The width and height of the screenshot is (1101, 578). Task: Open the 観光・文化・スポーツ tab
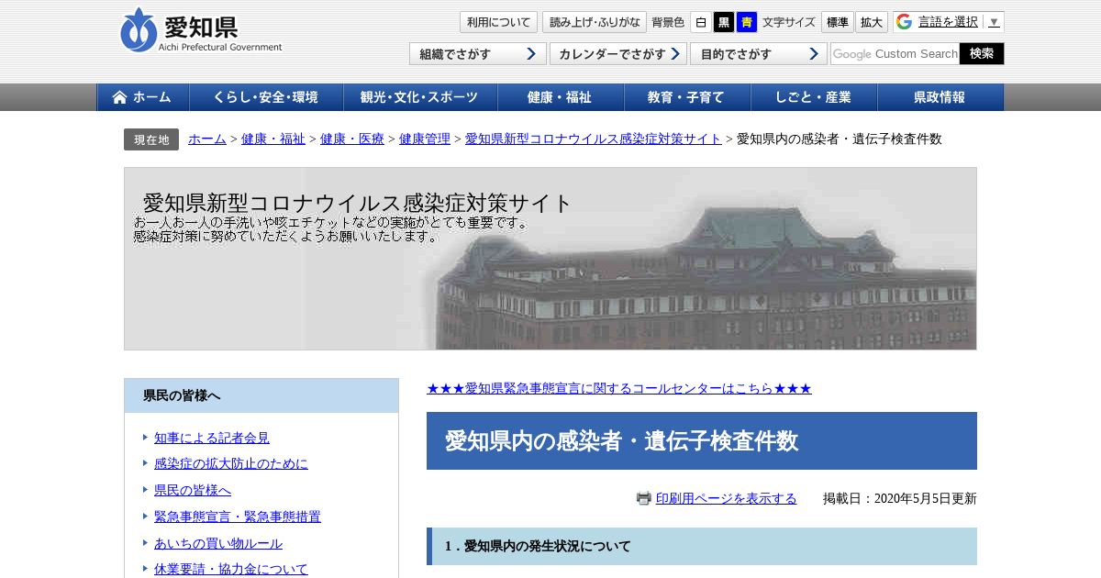point(420,97)
